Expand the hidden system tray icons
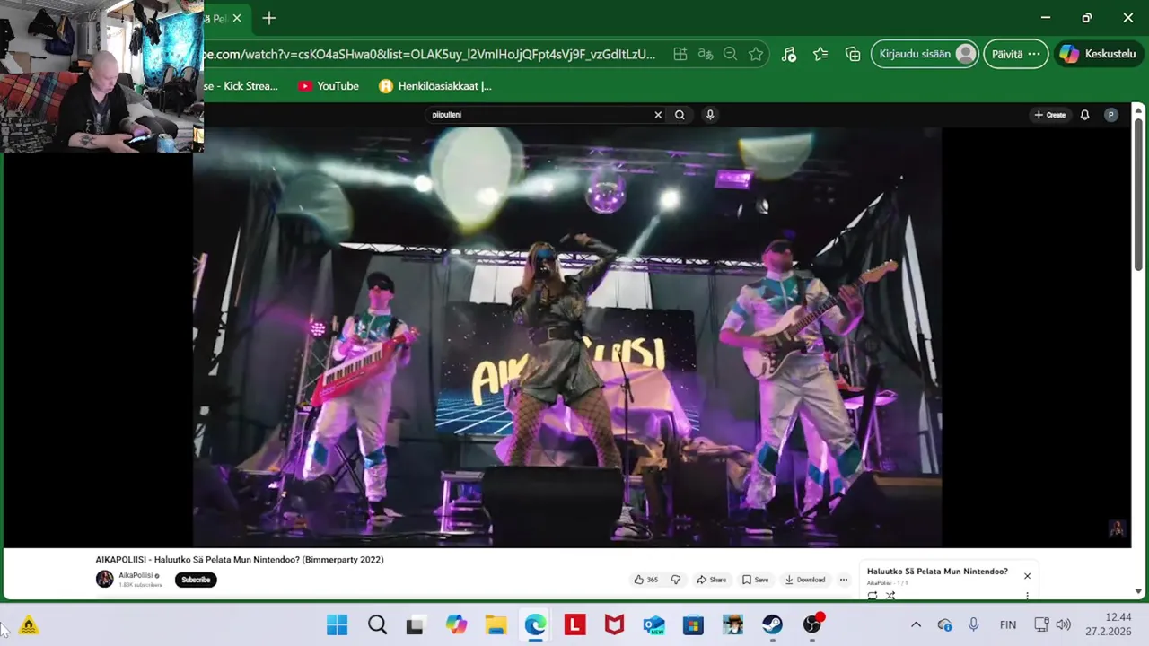The image size is (1149, 646). coord(916,625)
